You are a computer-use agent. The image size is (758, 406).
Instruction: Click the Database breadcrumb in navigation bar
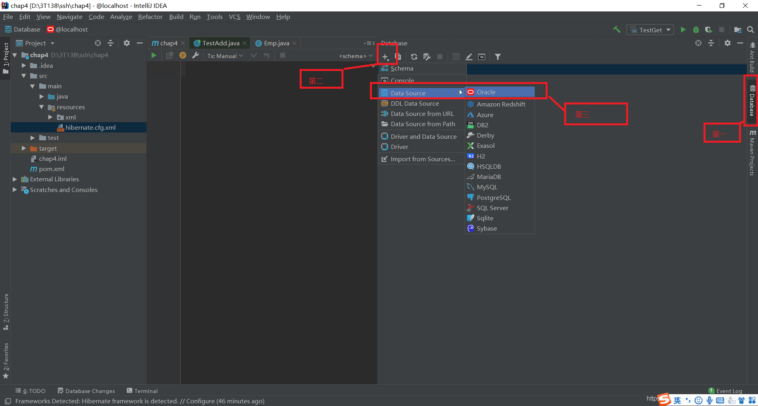pyautogui.click(x=23, y=29)
